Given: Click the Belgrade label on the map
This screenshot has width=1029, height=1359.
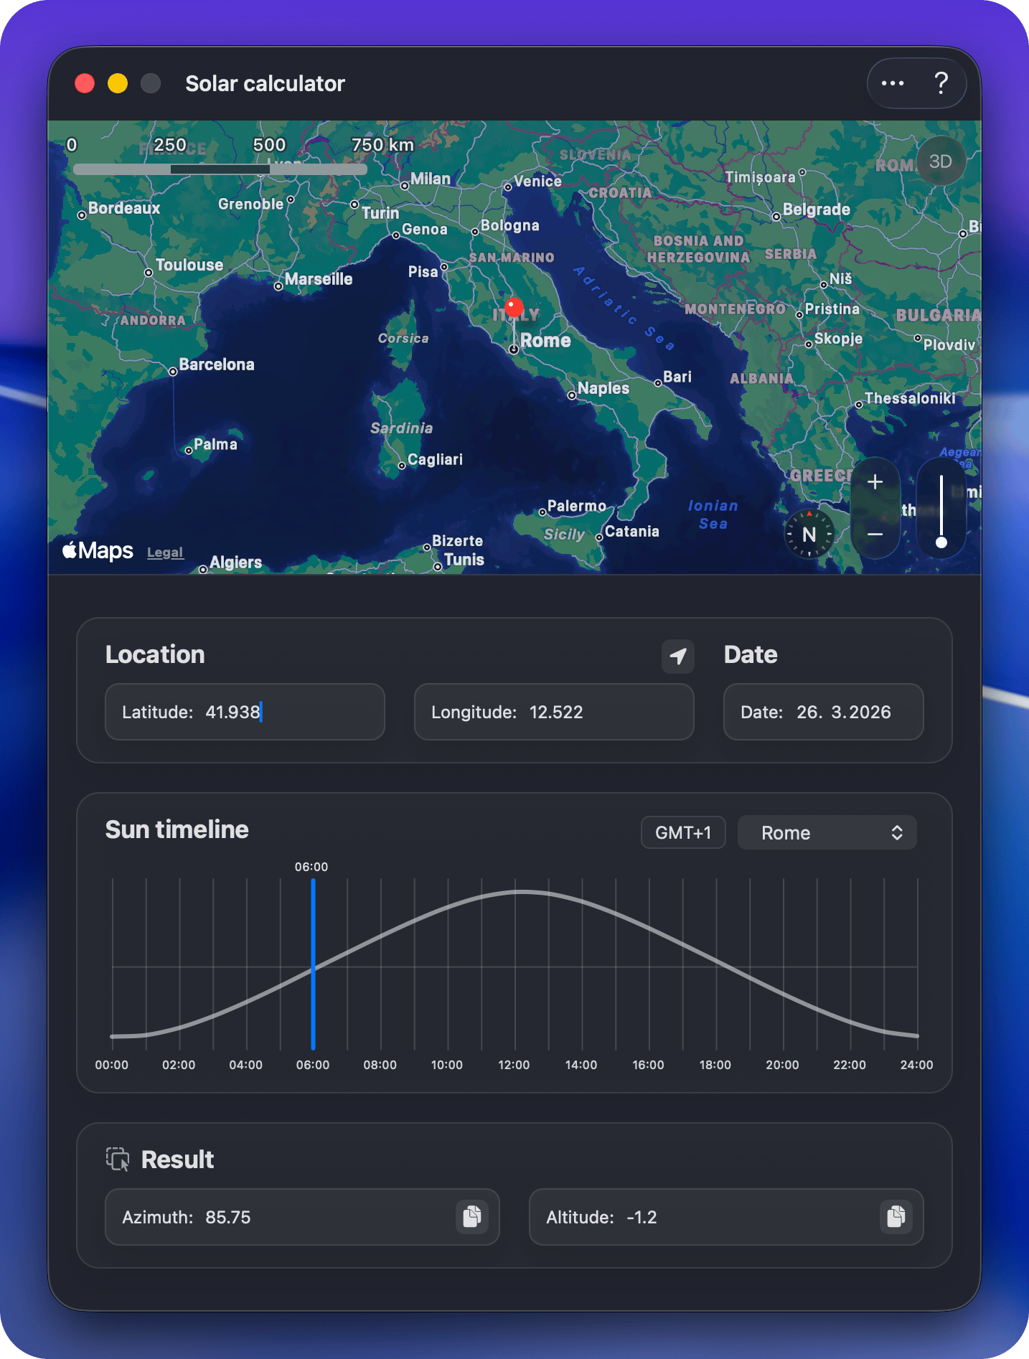Looking at the screenshot, I should click(817, 210).
